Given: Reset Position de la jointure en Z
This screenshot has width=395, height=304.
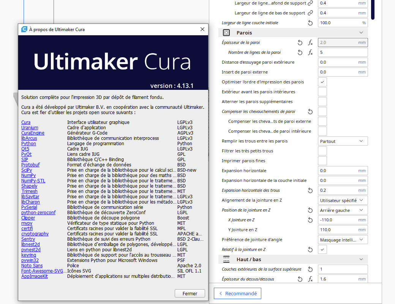Looking at the screenshot, I should point(310,210).
